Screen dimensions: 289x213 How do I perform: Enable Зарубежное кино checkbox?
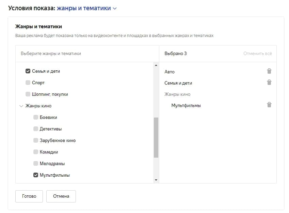[x=36, y=140]
